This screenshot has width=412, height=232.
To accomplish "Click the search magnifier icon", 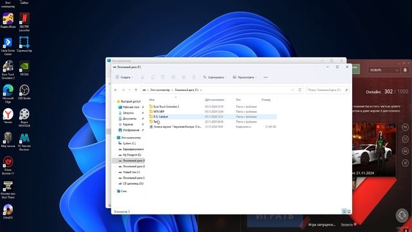I will (346, 90).
